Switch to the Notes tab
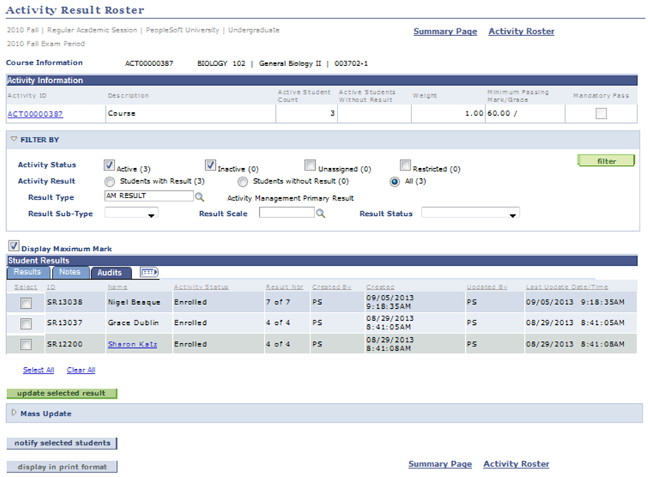 (x=70, y=272)
